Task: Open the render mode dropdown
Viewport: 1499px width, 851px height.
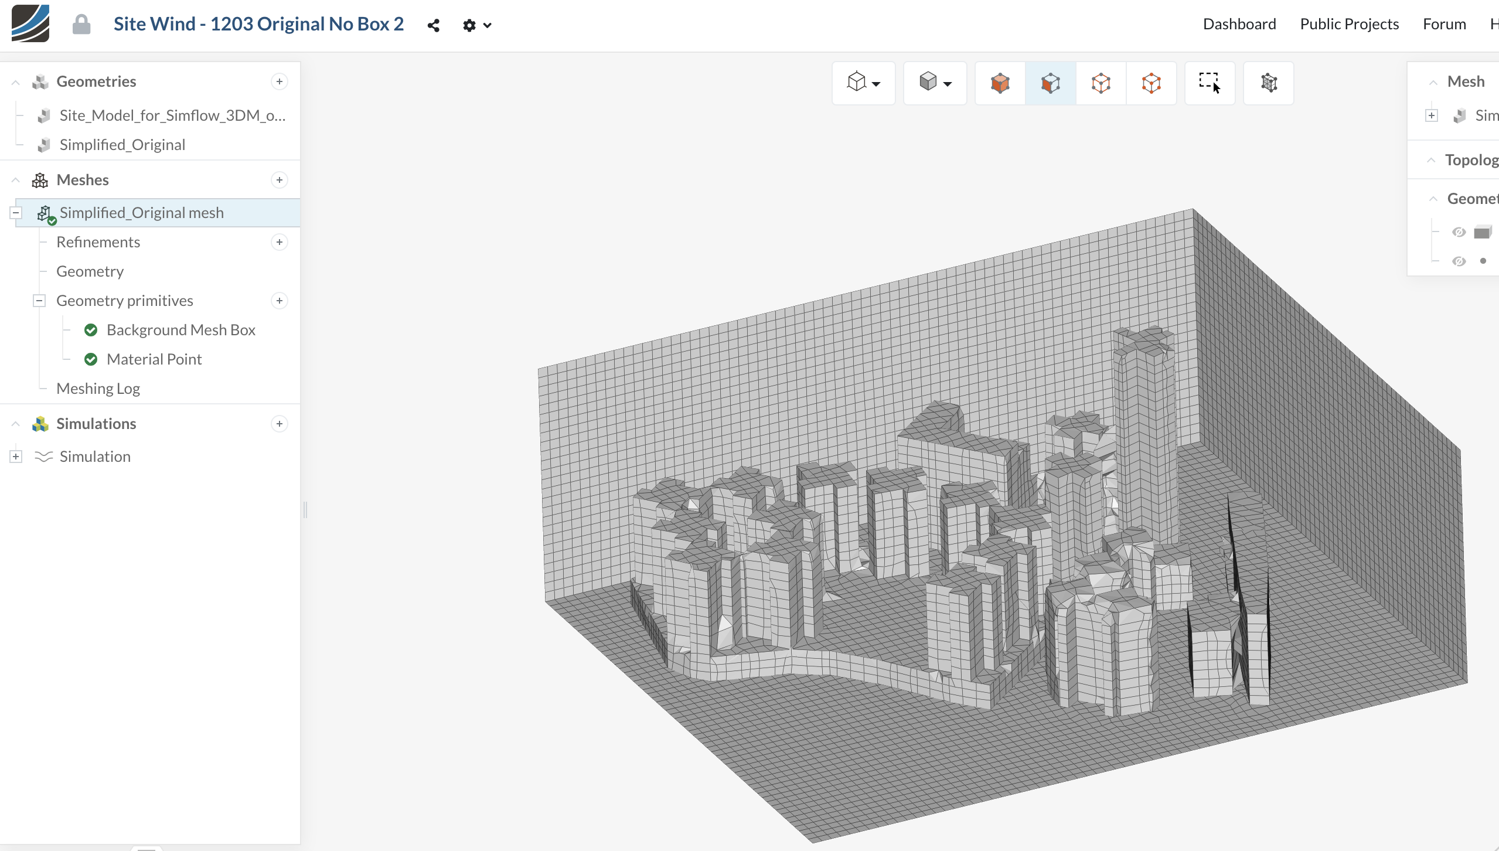Action: pos(935,83)
